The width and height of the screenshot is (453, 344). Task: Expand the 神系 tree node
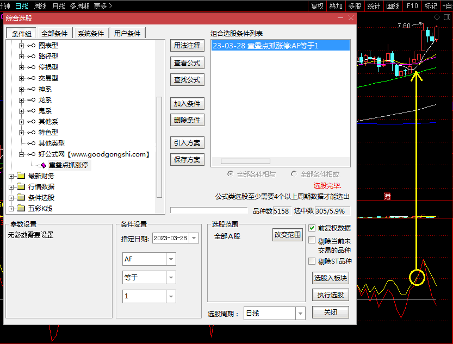click(21, 89)
